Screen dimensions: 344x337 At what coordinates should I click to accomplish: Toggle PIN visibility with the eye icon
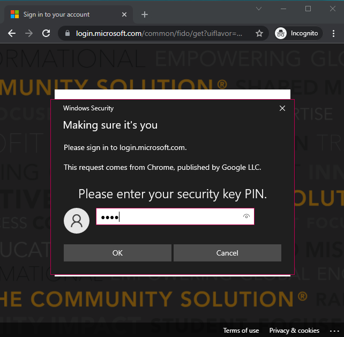coord(246,216)
